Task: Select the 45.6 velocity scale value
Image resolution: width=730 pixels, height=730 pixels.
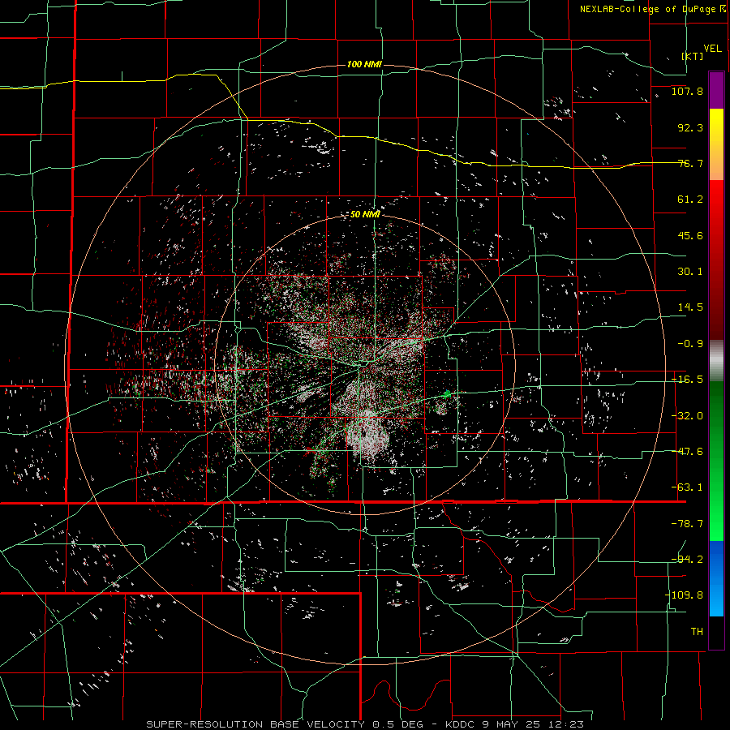Action: pyautogui.click(x=690, y=235)
